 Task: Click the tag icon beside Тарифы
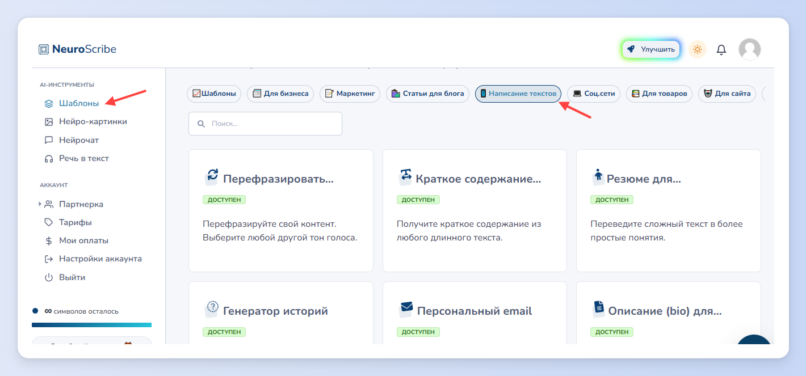tap(49, 222)
